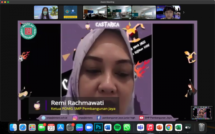Select participant thumbnail with beach background
215x134 pixels.
pos(46,13)
